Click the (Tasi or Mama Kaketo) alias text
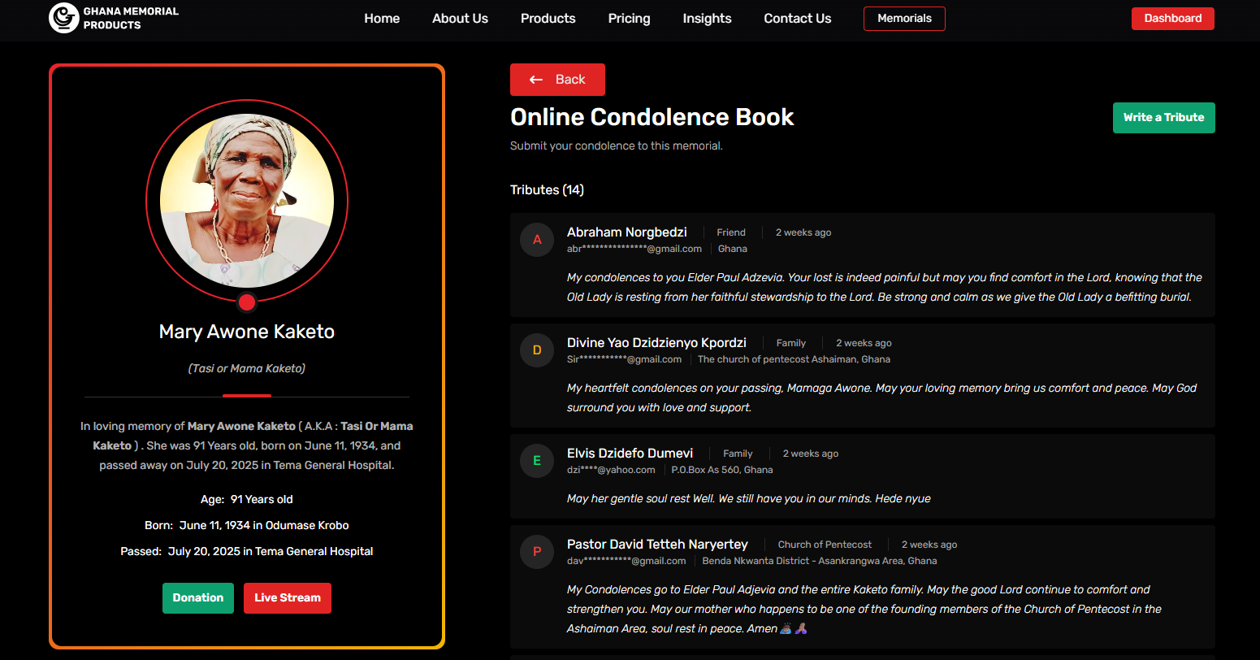Image resolution: width=1260 pixels, height=660 pixels. [247, 368]
